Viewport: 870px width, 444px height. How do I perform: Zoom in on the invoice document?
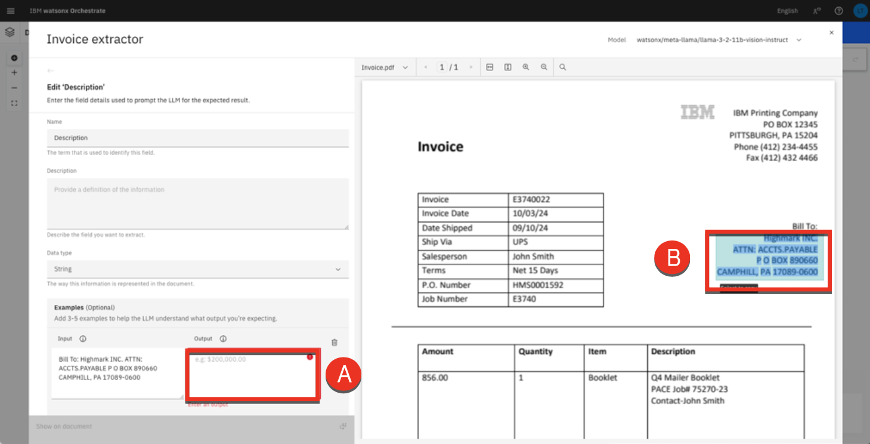click(526, 67)
